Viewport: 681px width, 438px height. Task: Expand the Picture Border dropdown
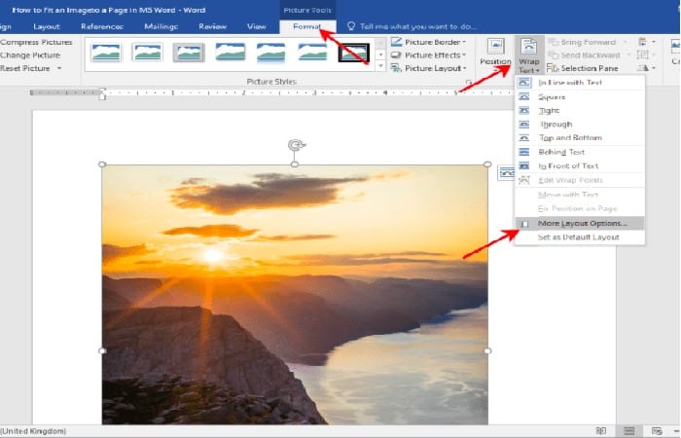coord(432,42)
